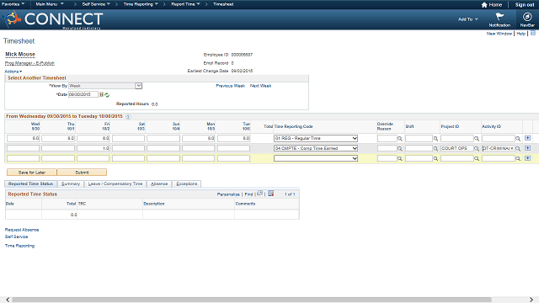The image size is (539, 303).
Task: Expand the Favorites menu
Action: point(13,4)
